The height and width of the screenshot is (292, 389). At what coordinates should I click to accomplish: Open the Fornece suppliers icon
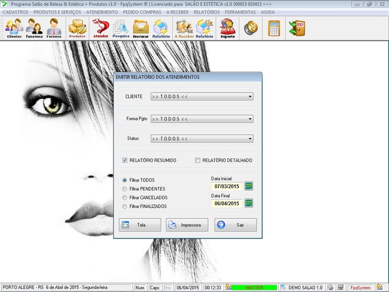point(54,28)
